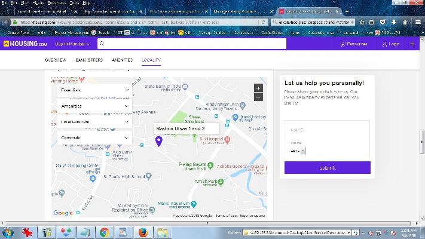Viewport: 425px width, 239px height.
Task: Click the Mansi Aquarium map marker
Action: click(194, 204)
